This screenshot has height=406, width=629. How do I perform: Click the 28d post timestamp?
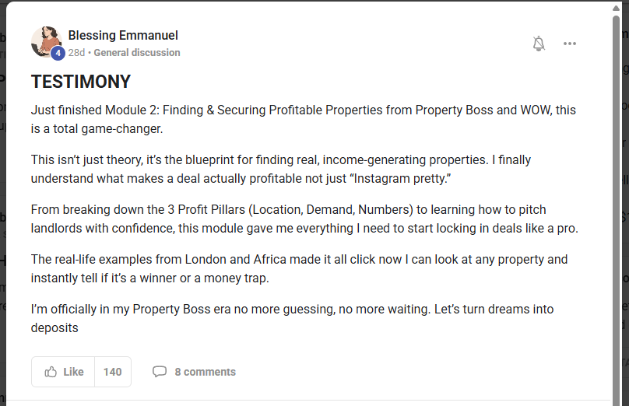[x=76, y=53]
